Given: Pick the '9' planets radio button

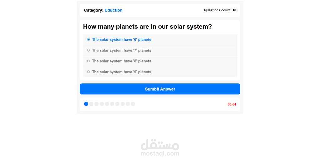Looking at the screenshot, I should 88,72.
